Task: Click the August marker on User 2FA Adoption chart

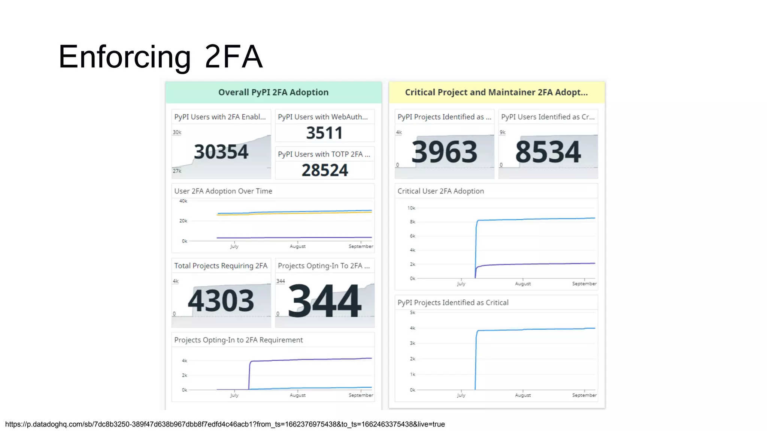Action: coord(297,246)
